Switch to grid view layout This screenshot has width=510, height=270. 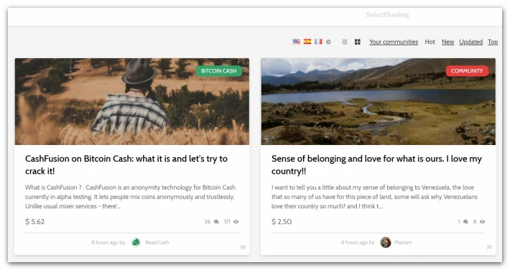point(357,42)
